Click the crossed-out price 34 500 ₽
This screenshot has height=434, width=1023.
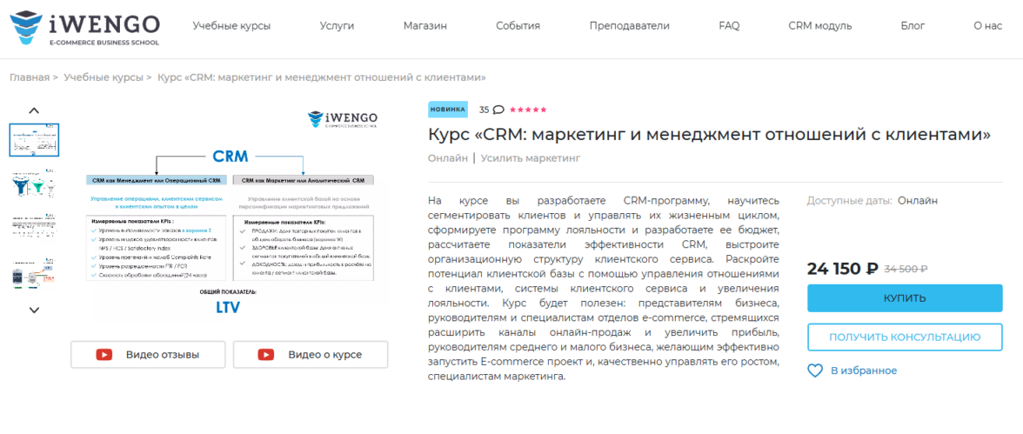tap(906, 269)
